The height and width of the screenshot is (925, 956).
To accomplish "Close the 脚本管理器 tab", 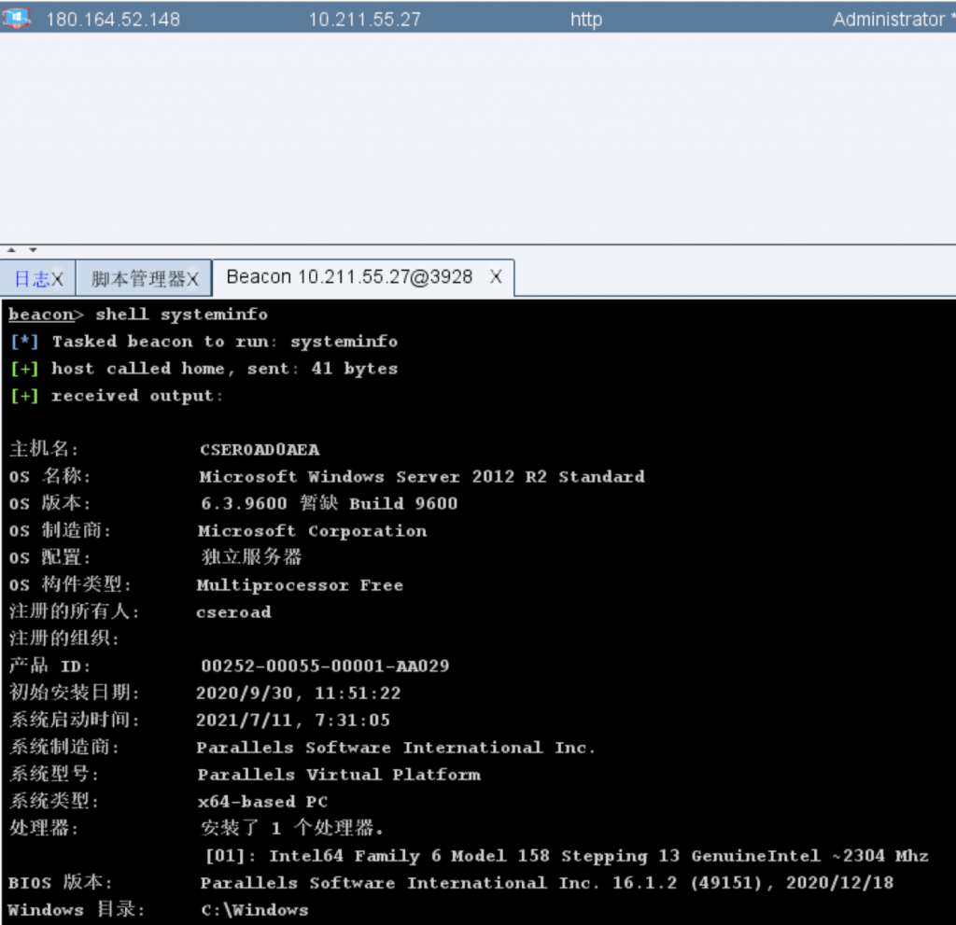I will click(192, 279).
